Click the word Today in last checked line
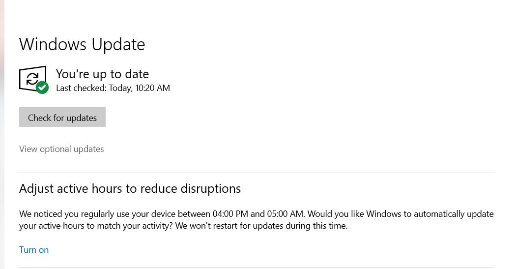 click(x=121, y=88)
